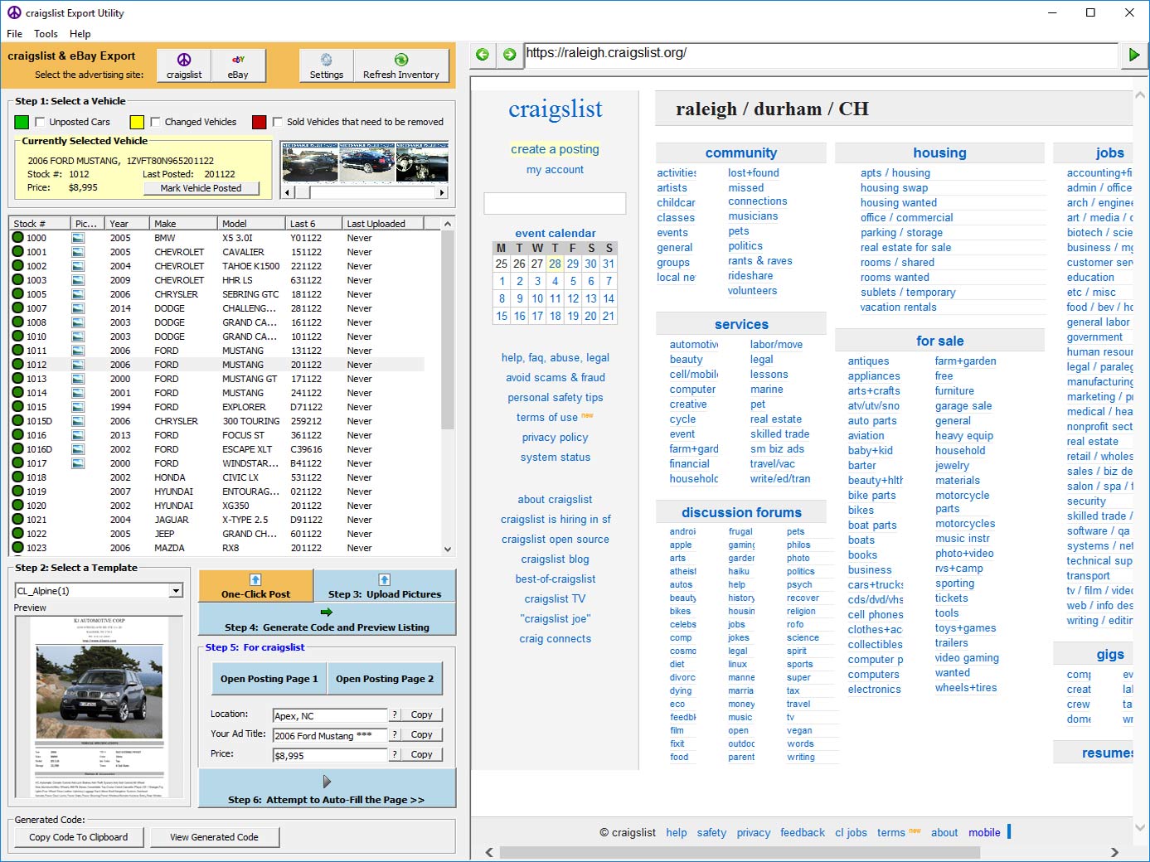Viewport: 1150px width, 862px height.
Task: Click the first Mustang photo thumbnail
Action: (x=310, y=162)
